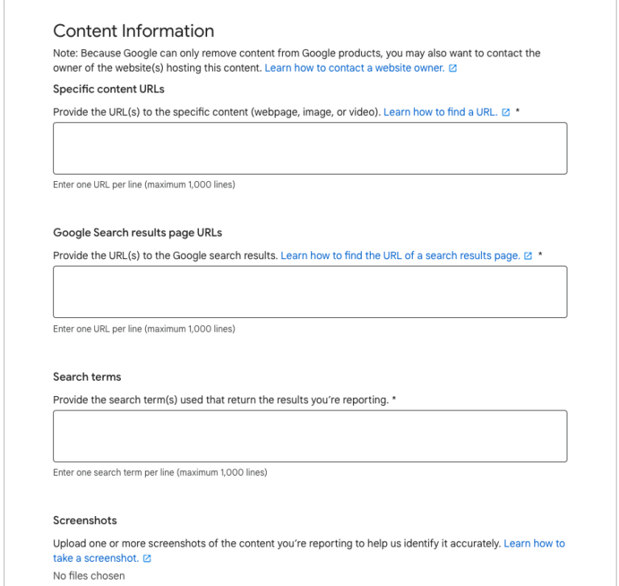Follow 'find the URL of a search results page' link
The height and width of the screenshot is (586, 619).
pyautogui.click(x=401, y=255)
